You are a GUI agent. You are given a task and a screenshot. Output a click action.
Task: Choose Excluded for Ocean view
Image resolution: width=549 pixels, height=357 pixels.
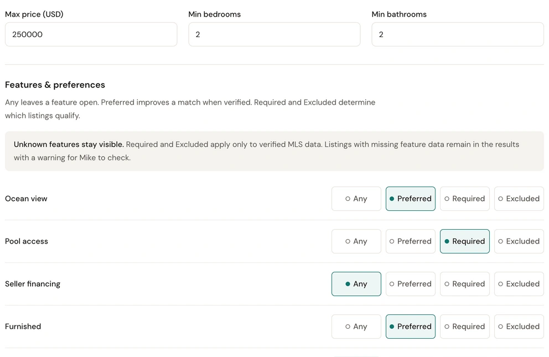(519, 199)
